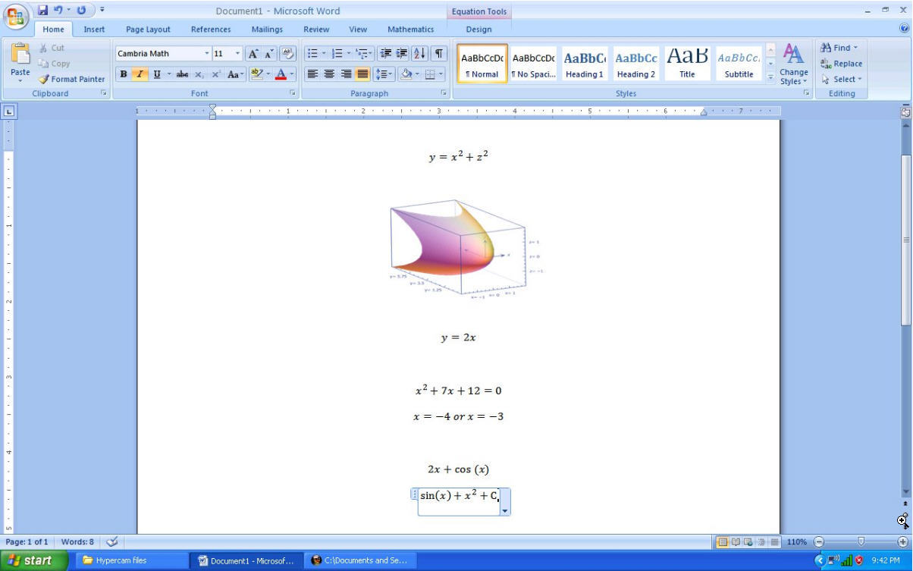913x571 pixels.
Task: Open the Cambria Math font dropdown
Action: pos(205,54)
